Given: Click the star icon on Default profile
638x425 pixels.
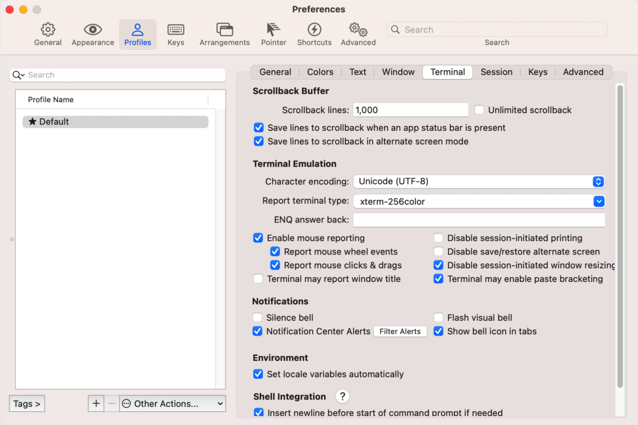Looking at the screenshot, I should (x=33, y=121).
